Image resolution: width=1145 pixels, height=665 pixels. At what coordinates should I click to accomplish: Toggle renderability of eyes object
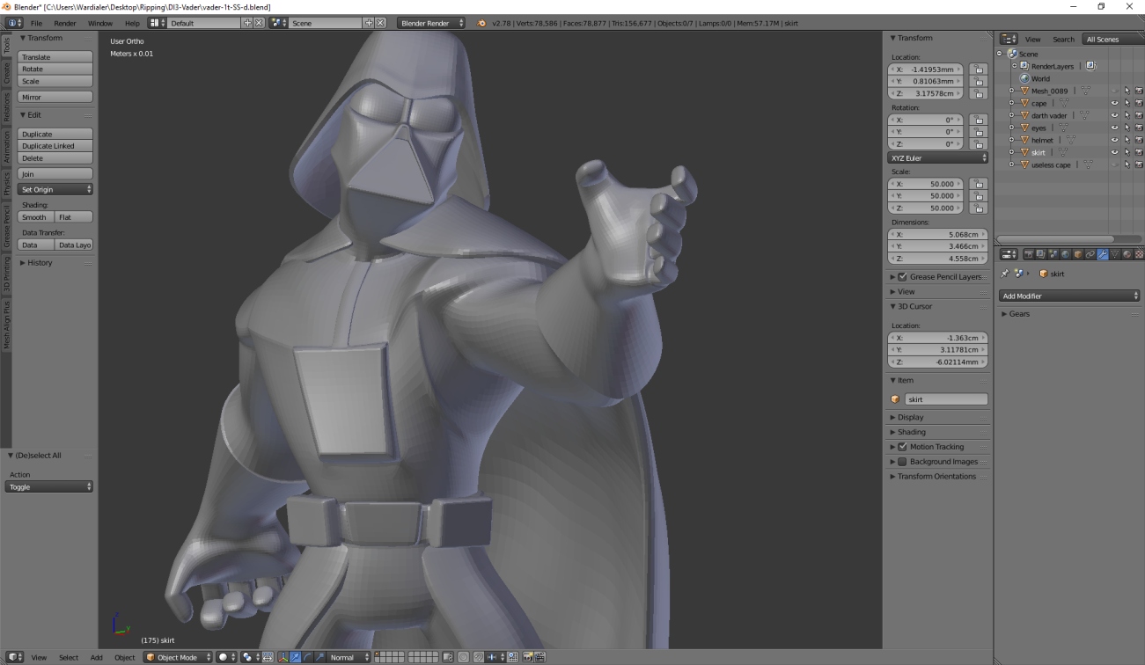[1138, 128]
